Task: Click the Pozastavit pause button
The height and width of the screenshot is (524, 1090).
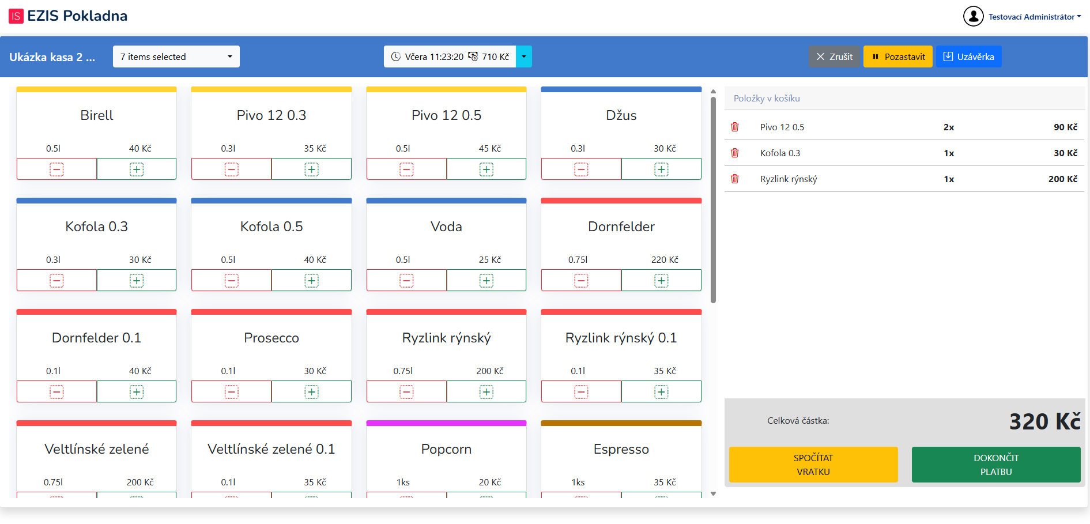Action: [897, 56]
